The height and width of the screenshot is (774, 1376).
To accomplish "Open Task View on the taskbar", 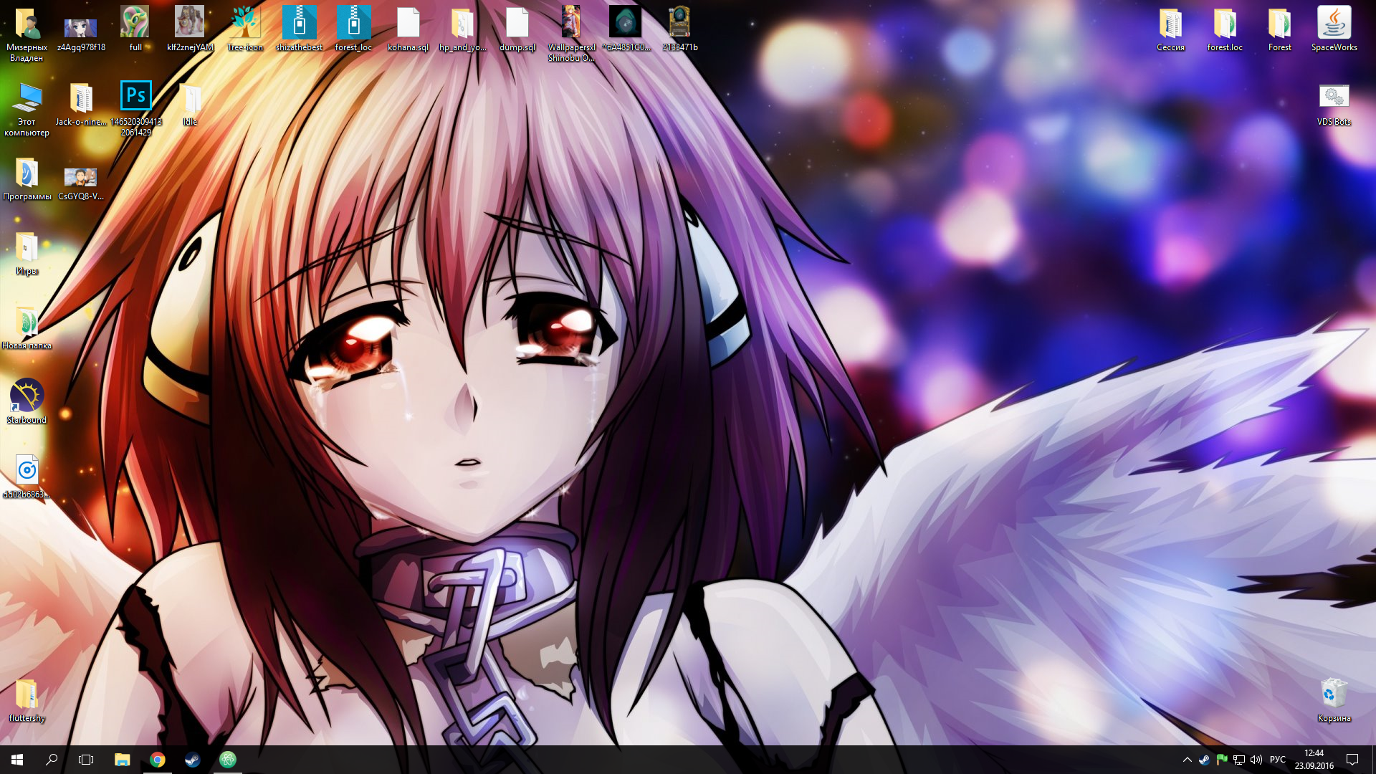I will click(x=86, y=760).
